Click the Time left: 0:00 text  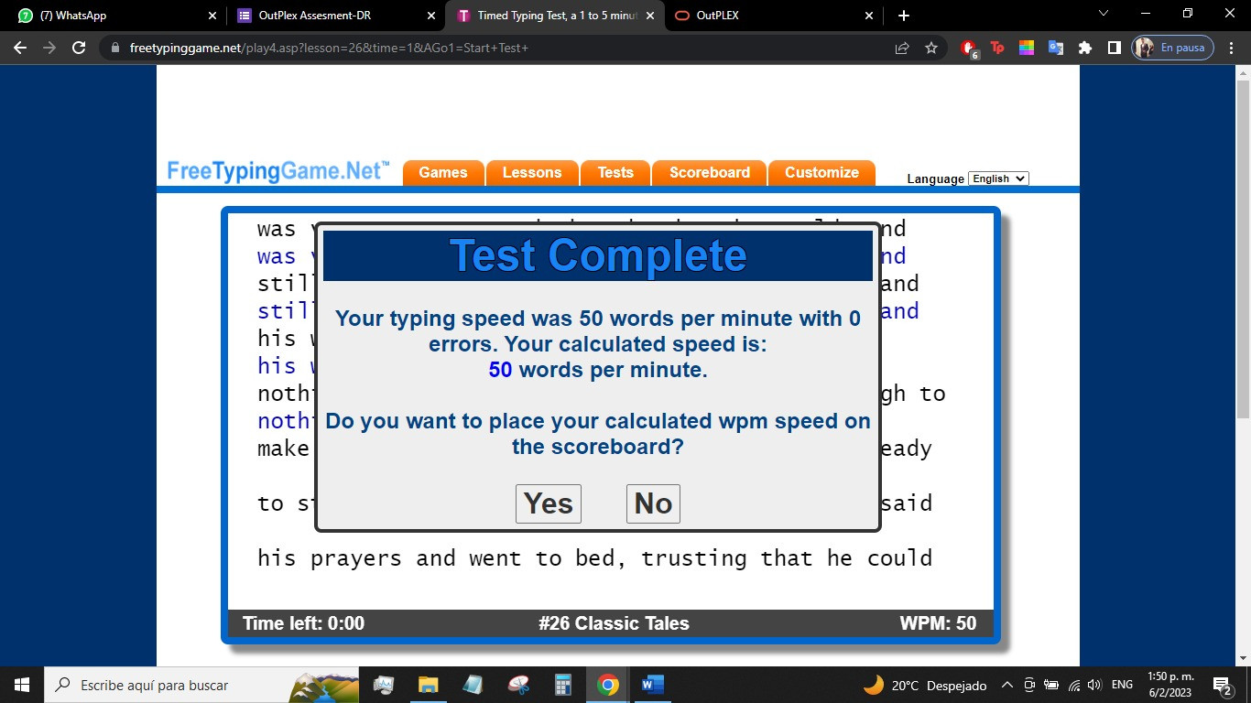(x=303, y=623)
